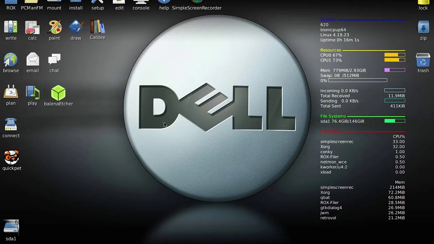The image size is (434, 244).
Task: Open the console terminal shortcut
Action: (141, 5)
